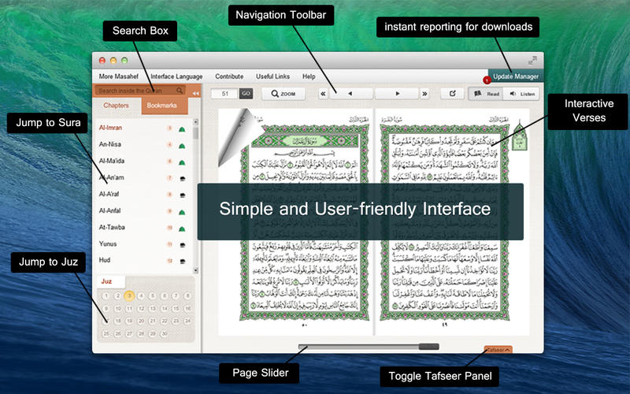Click the page slider handle

[428, 347]
